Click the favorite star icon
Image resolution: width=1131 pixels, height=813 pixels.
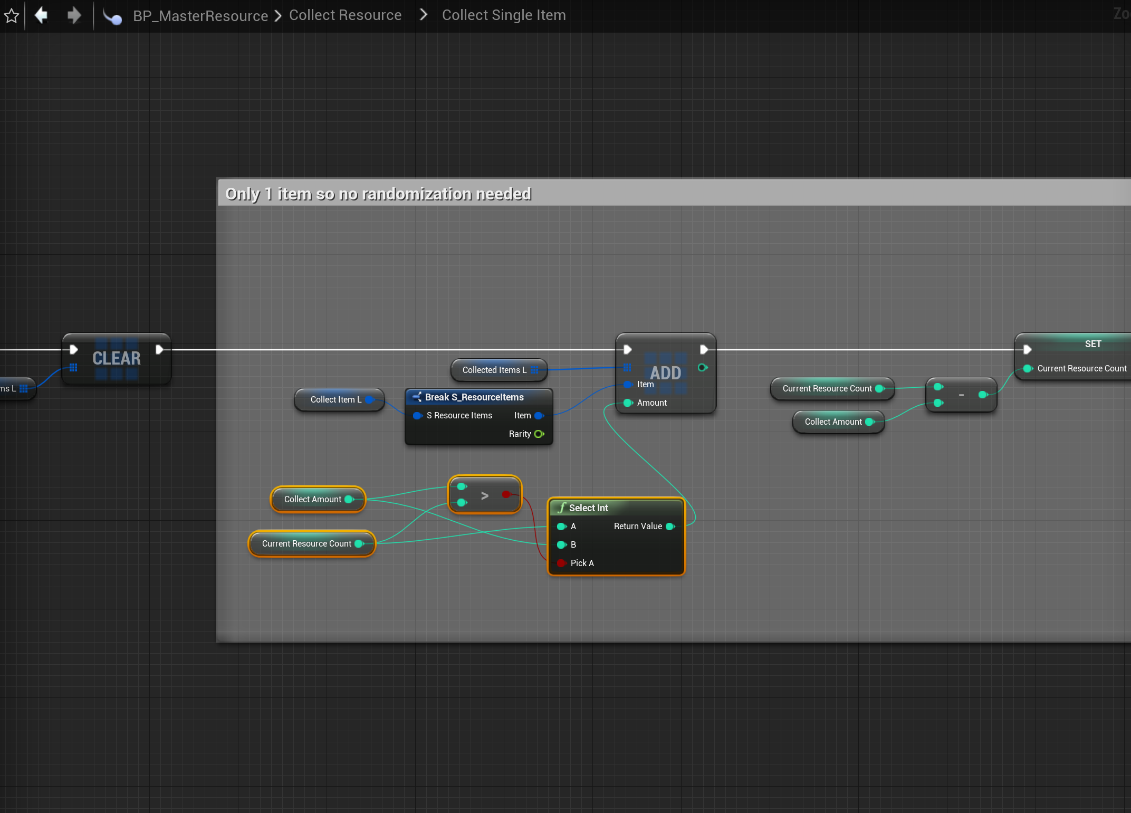(x=12, y=15)
